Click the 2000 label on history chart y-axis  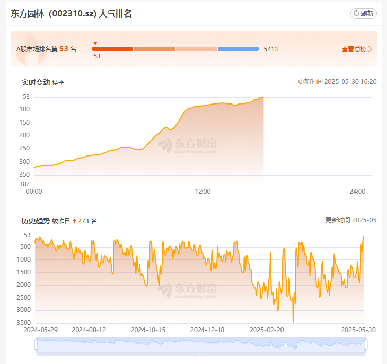[x=24, y=285]
